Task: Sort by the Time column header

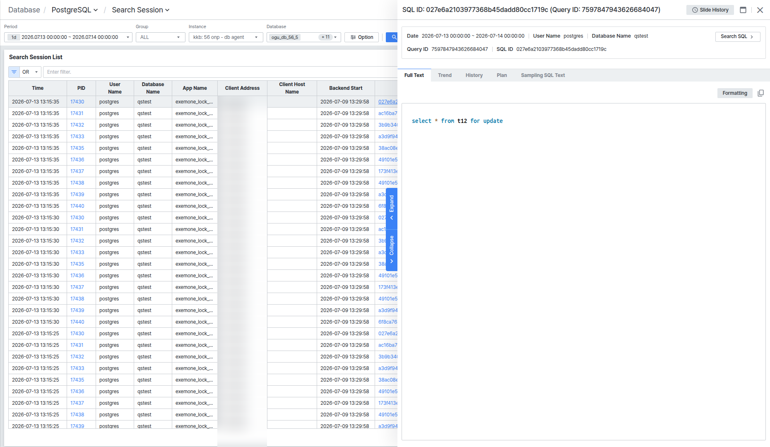Action: point(38,88)
